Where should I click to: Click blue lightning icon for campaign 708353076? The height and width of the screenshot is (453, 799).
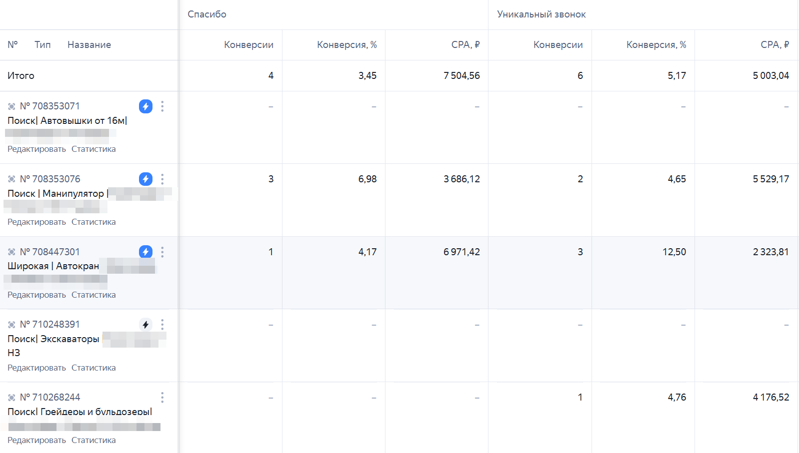tap(145, 179)
